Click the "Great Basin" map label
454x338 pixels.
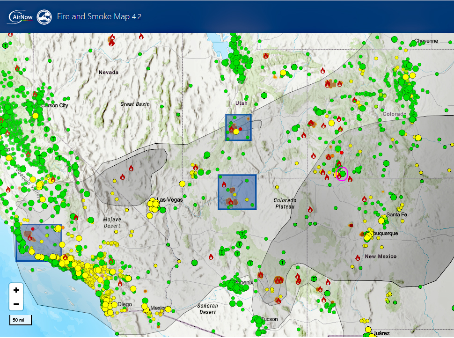[135, 104]
